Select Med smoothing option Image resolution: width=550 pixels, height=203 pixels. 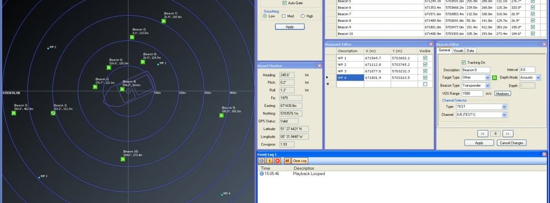click(284, 16)
